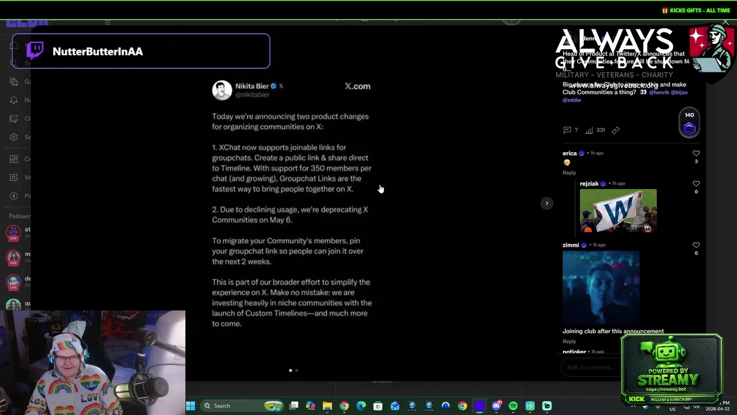
Task: Open the Notifications bell in left sidebar
Action: (14, 100)
